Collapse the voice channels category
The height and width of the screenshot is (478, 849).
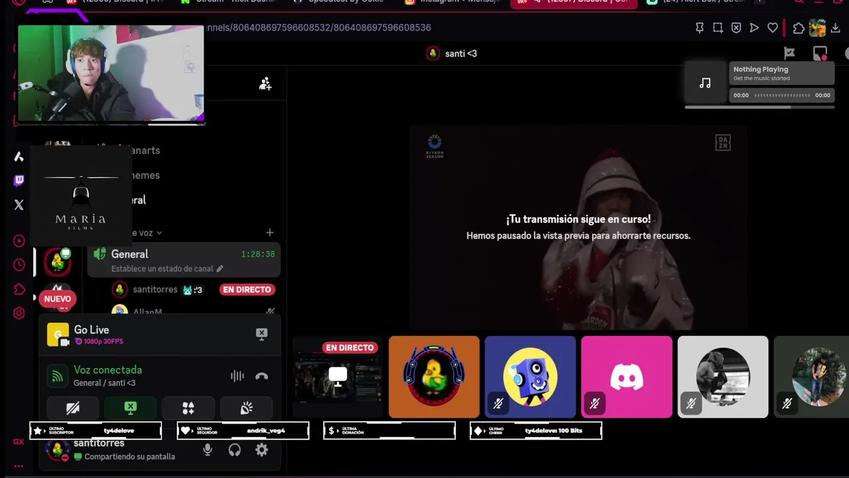tap(147, 233)
